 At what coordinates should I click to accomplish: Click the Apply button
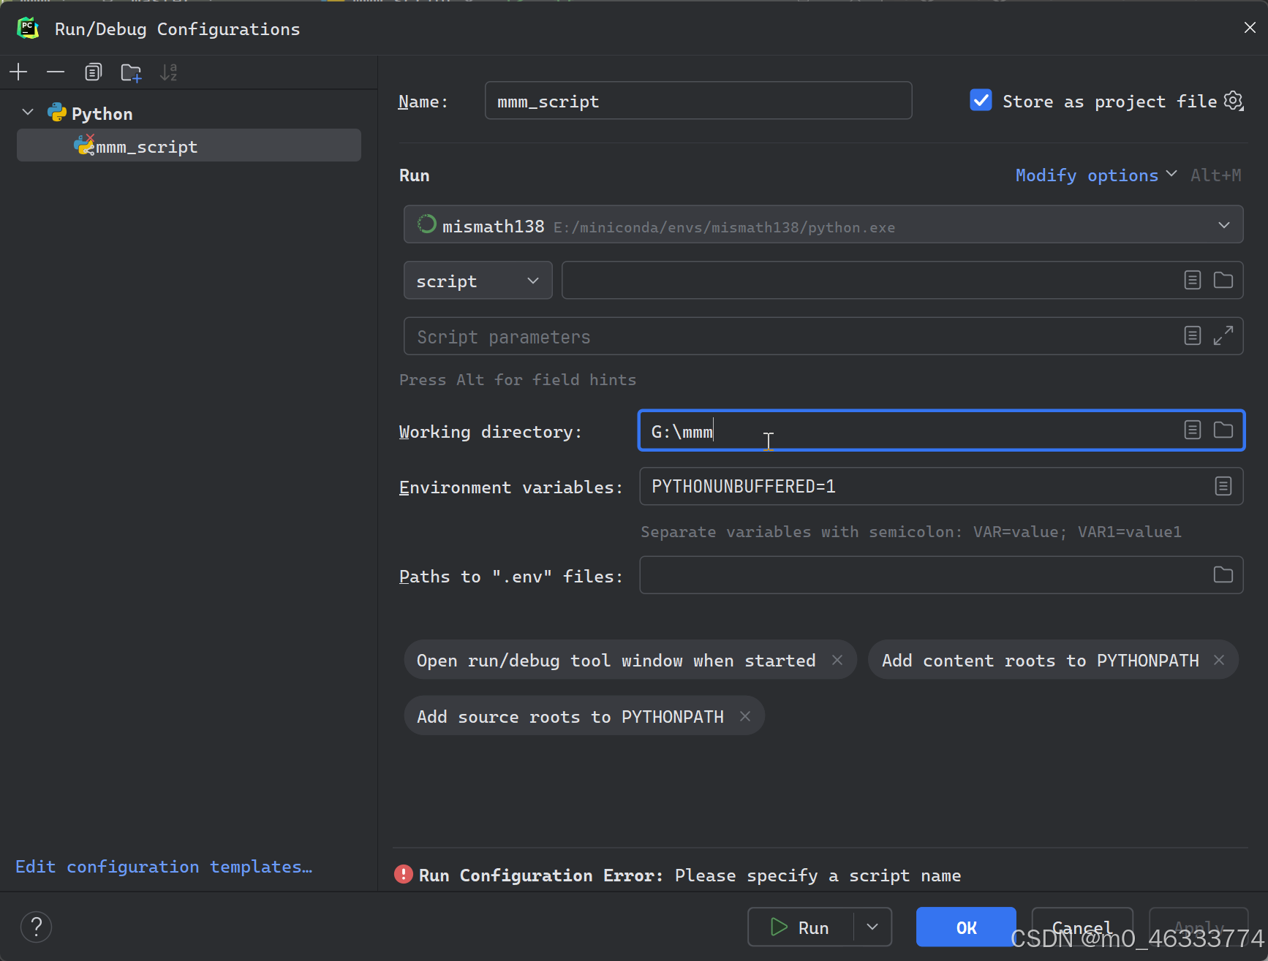(x=1199, y=927)
